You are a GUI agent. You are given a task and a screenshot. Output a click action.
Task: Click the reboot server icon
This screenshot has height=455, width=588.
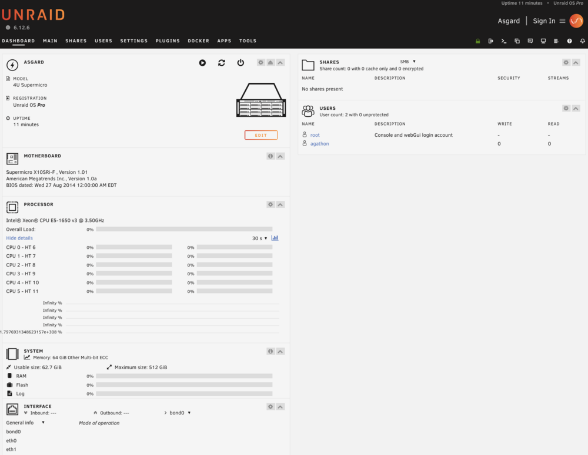[222, 63]
